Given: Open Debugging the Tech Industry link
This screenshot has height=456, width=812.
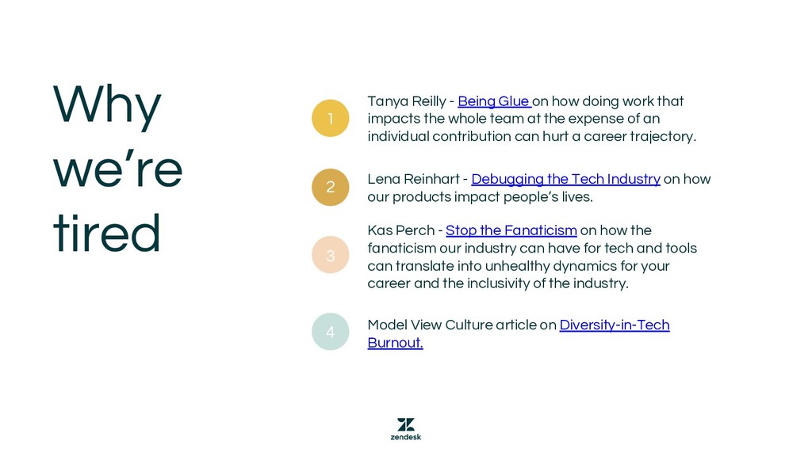Looking at the screenshot, I should [x=565, y=179].
